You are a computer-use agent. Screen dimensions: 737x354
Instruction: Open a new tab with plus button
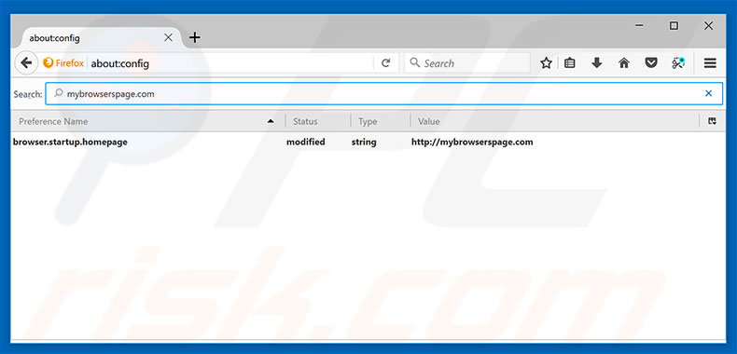point(195,37)
